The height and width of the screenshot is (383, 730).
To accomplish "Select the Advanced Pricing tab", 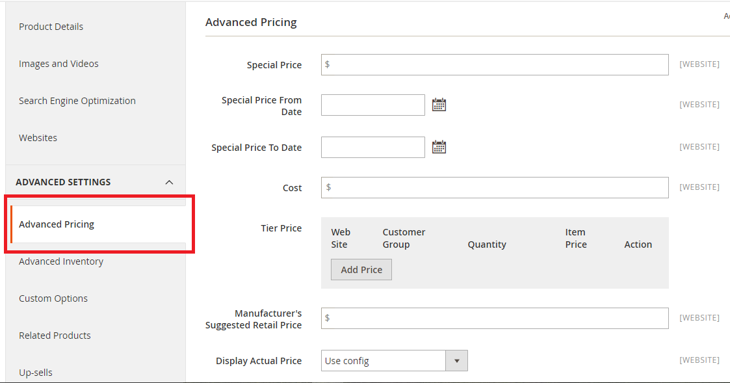I will [57, 224].
